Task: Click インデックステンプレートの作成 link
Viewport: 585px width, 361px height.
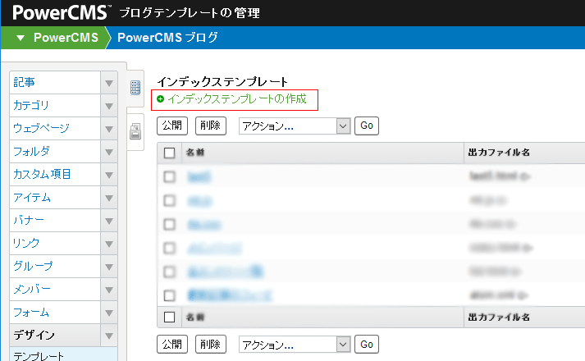Action: (237, 98)
